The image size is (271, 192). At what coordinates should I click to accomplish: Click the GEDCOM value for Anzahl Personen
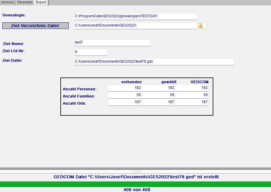click(192, 88)
